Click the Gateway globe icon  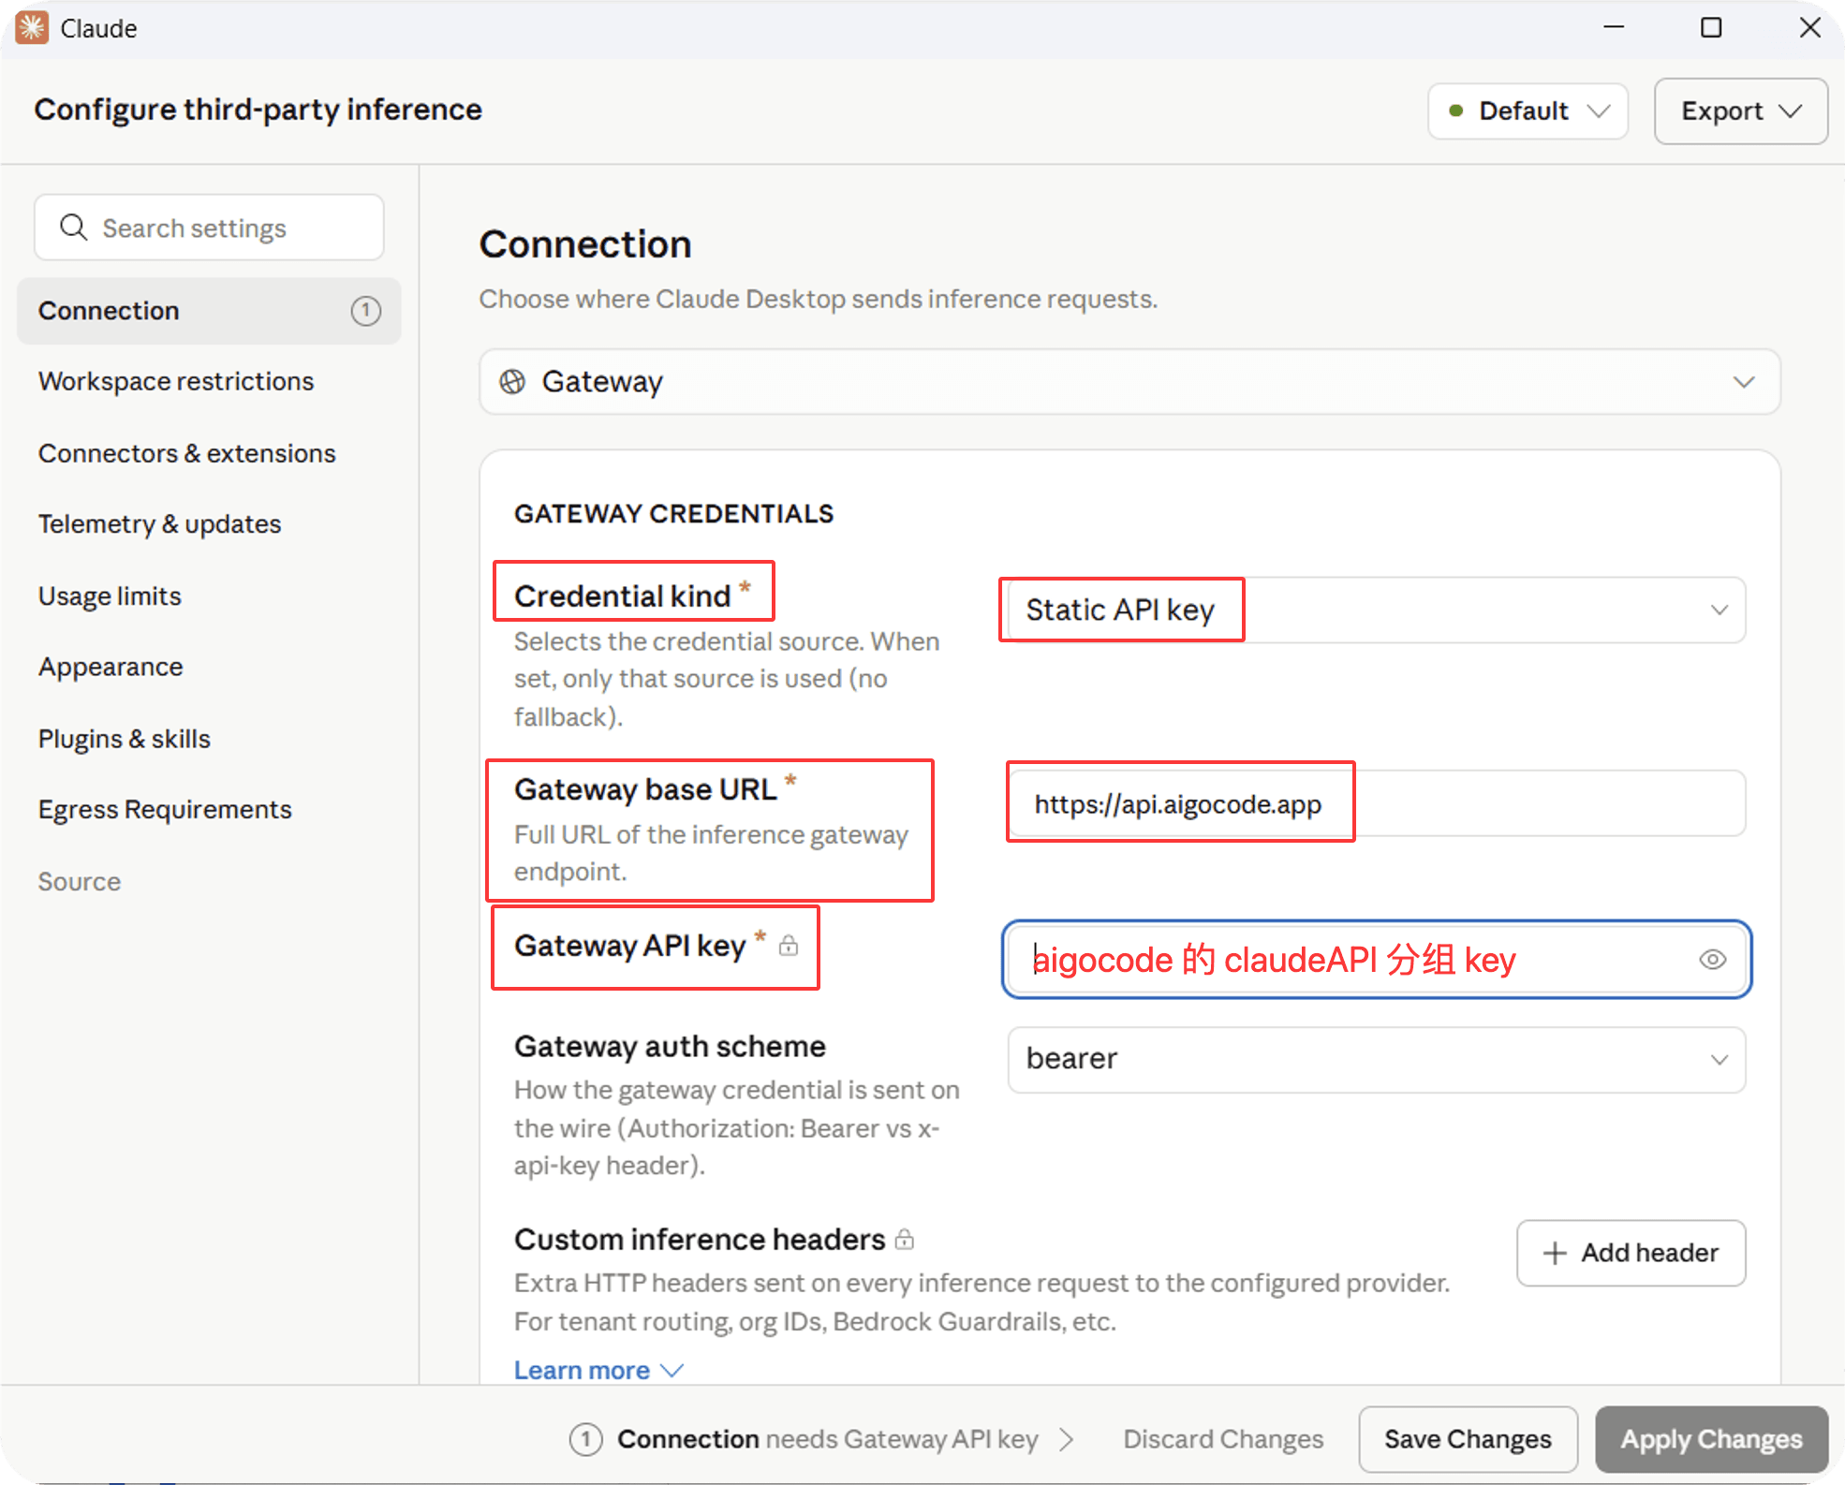512,382
